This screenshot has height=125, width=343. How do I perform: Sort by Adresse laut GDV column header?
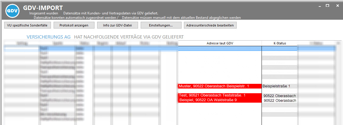220,43
